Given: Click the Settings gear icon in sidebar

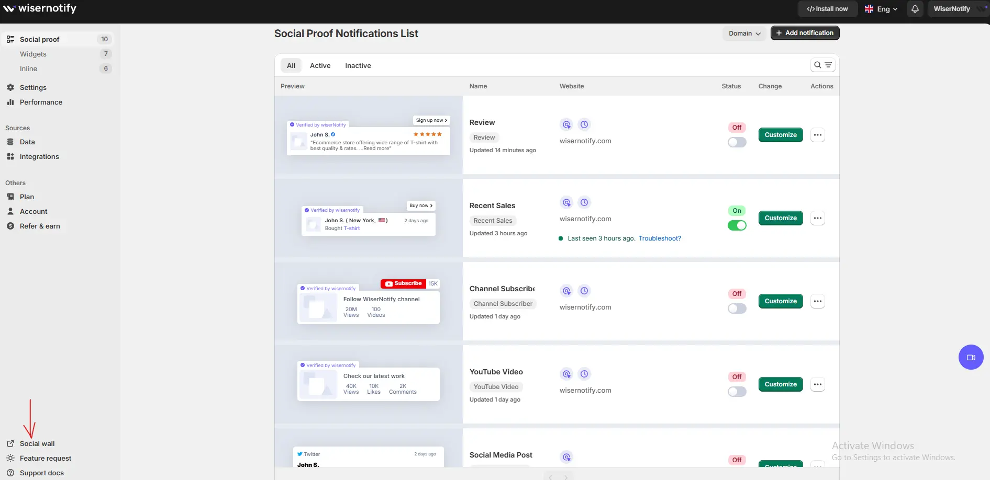Looking at the screenshot, I should (10, 87).
